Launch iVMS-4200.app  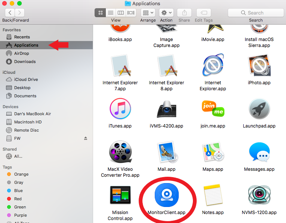click(166, 109)
